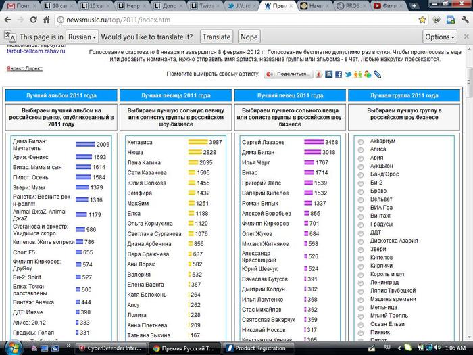
Task: Select Дискотека Авария radio button
Action: pyautogui.click(x=360, y=241)
